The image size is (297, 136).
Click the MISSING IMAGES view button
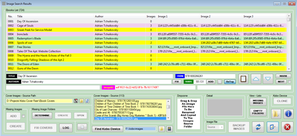point(258,102)
